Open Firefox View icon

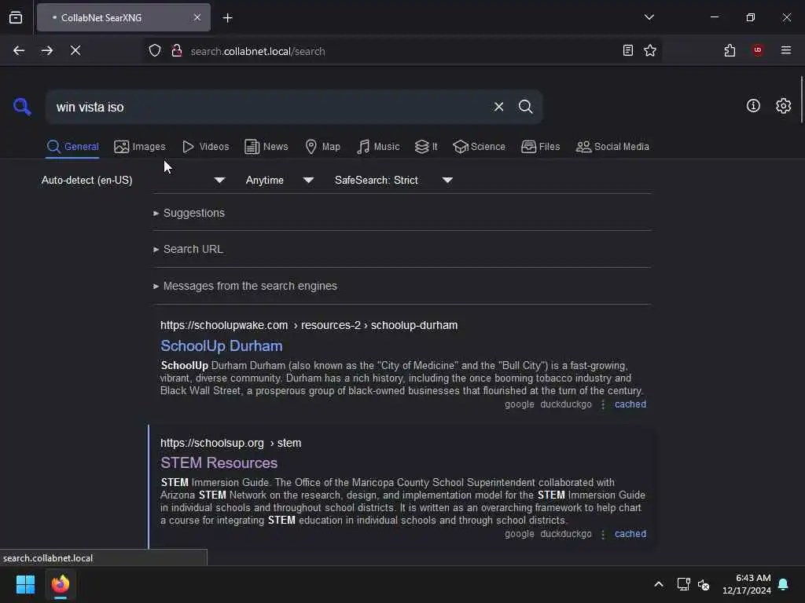point(16,17)
